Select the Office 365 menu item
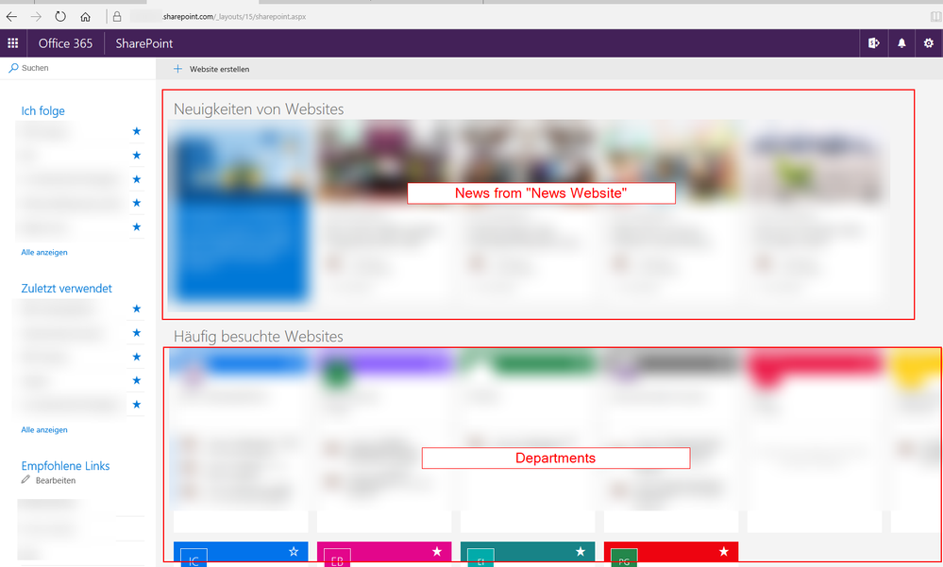Viewport: 943px width, 567px height. 64,42
